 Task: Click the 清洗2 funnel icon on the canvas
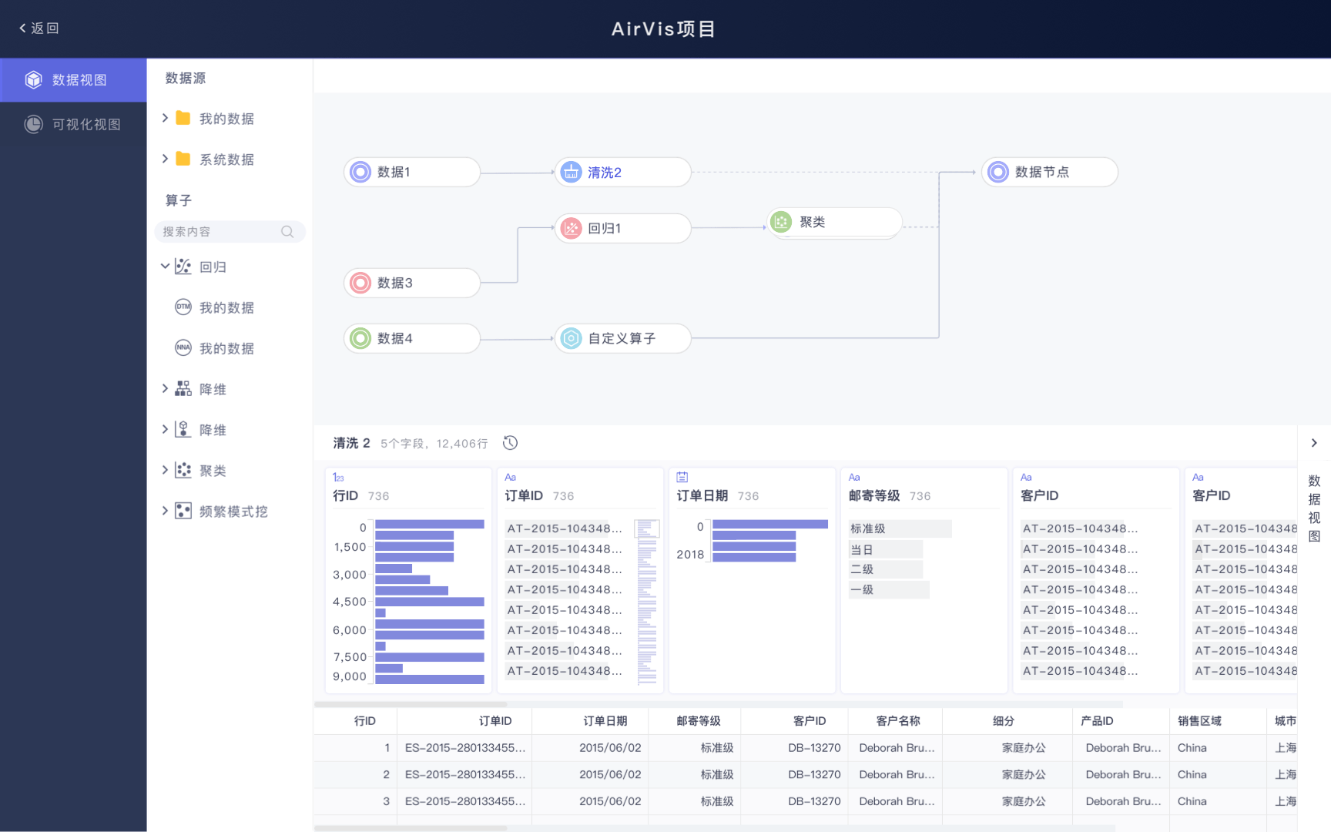tap(571, 172)
